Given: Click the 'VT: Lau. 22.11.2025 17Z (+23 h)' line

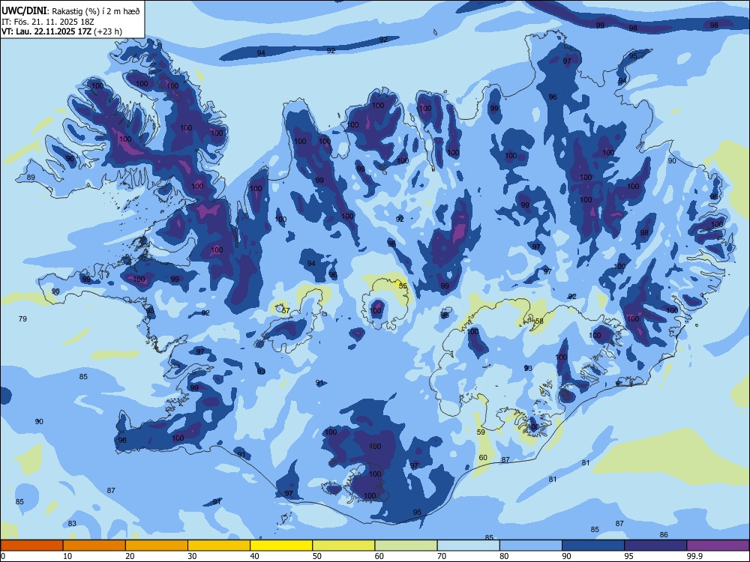Looking at the screenshot, I should click(61, 31).
